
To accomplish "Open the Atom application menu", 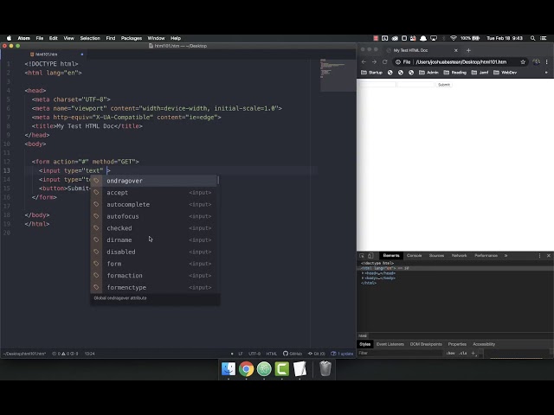I will [23, 38].
